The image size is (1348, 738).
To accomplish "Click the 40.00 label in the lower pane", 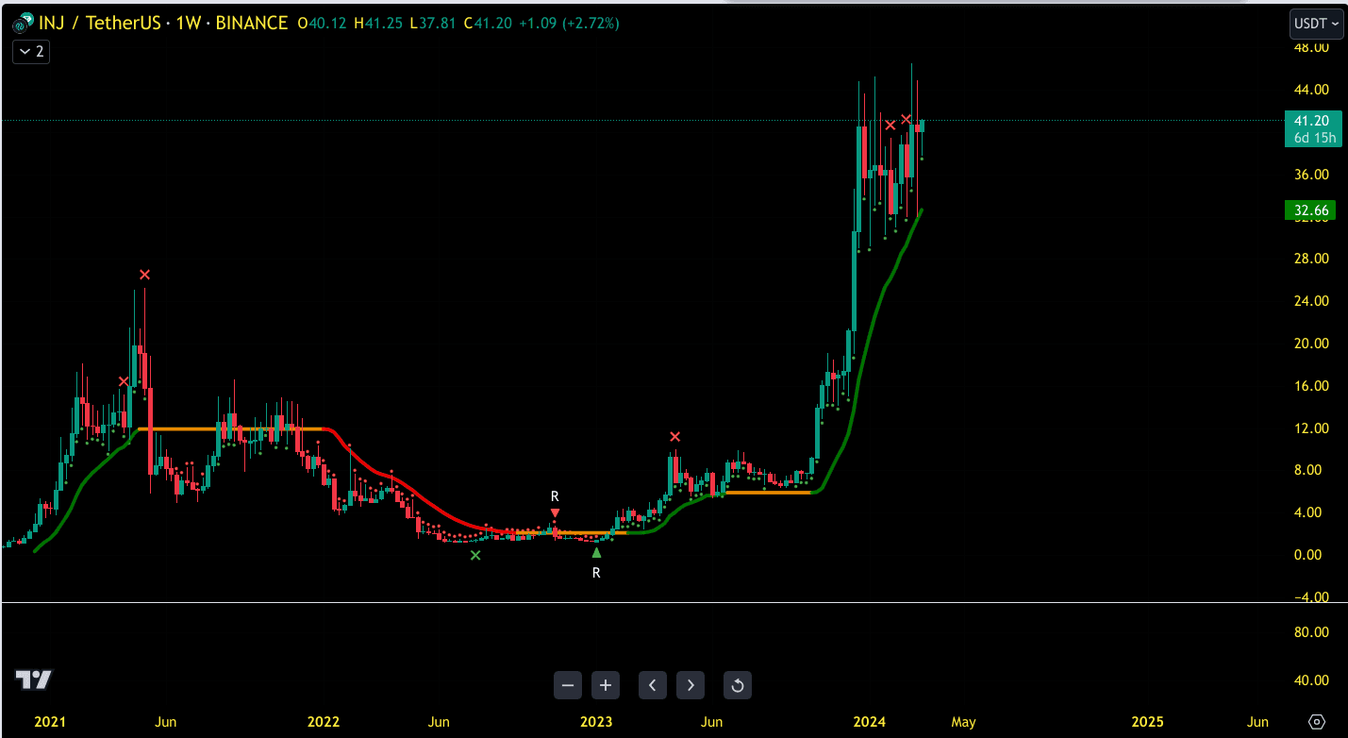I will pos(1312,680).
